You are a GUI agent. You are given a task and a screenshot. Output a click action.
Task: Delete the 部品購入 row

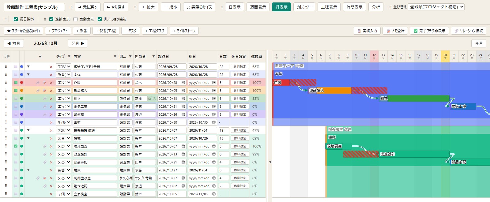pos(51,91)
